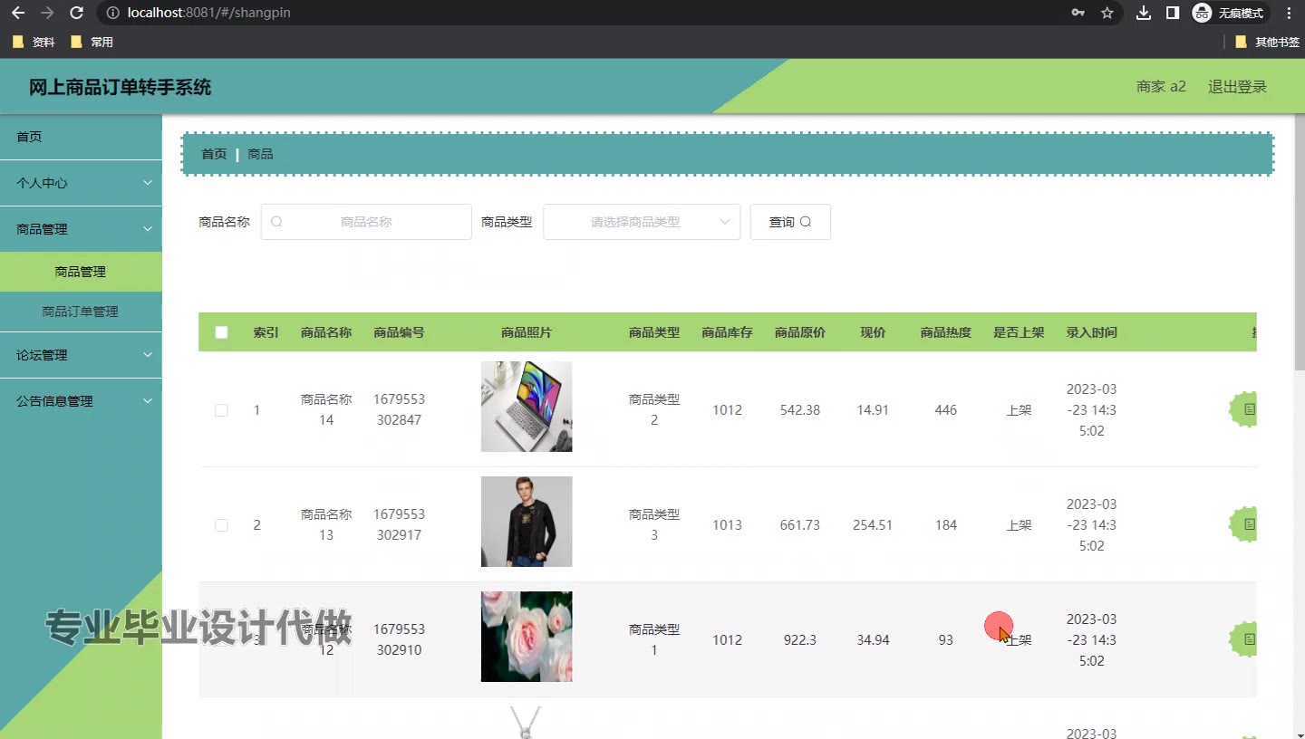Go back using browser back arrow
The height and width of the screenshot is (739, 1305).
18,13
